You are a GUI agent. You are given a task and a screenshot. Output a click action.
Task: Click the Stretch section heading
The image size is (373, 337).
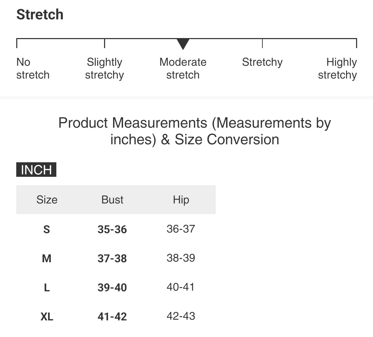40,15
